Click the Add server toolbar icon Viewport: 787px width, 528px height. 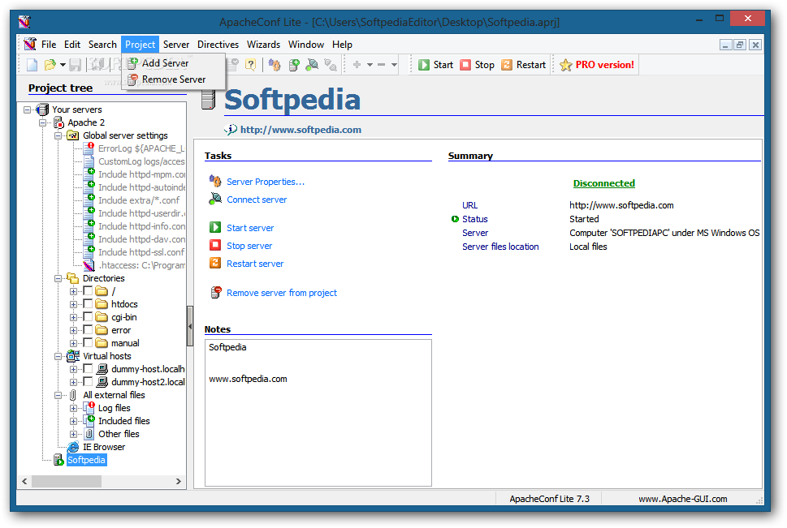point(294,65)
